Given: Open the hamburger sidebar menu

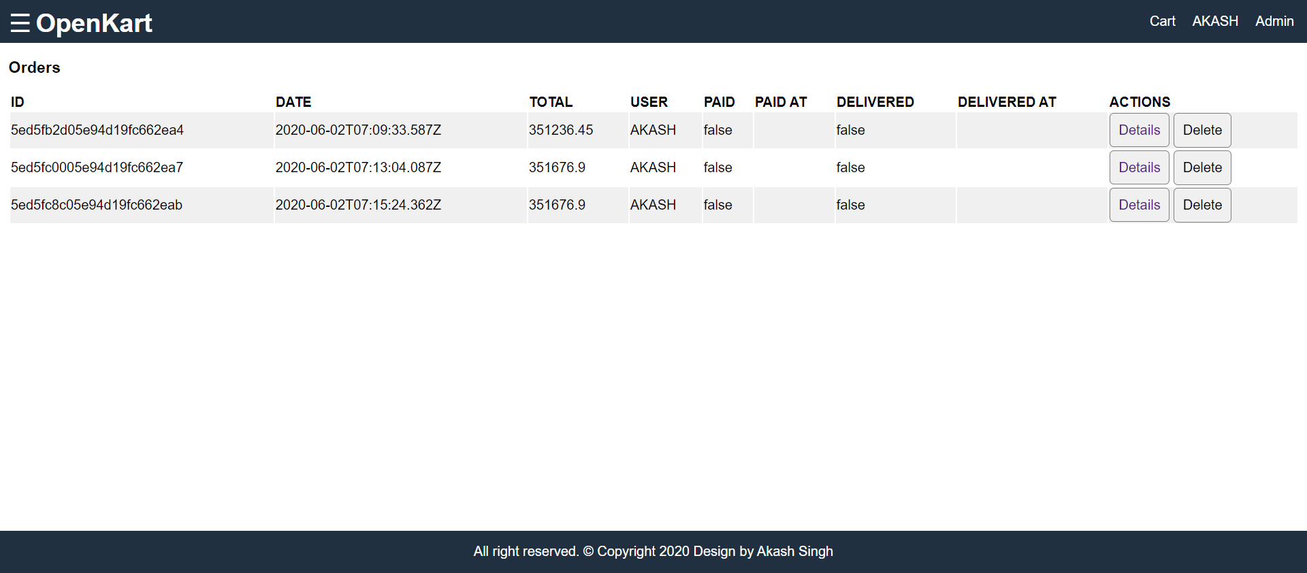Looking at the screenshot, I should (20, 23).
